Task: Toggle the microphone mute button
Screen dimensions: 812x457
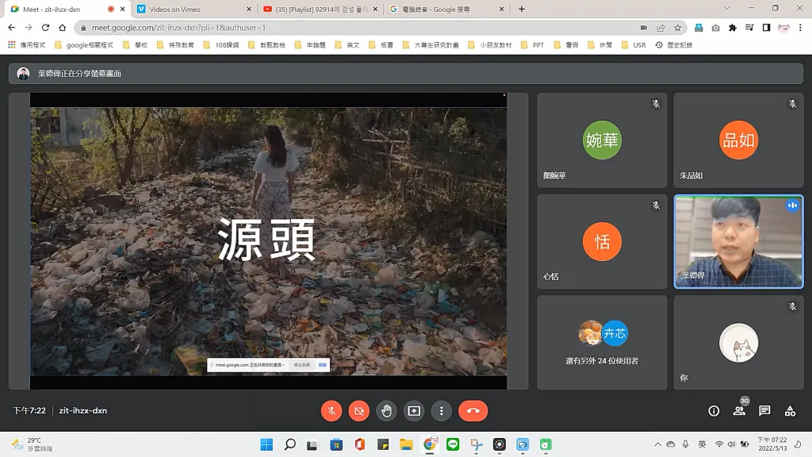Action: click(x=331, y=411)
